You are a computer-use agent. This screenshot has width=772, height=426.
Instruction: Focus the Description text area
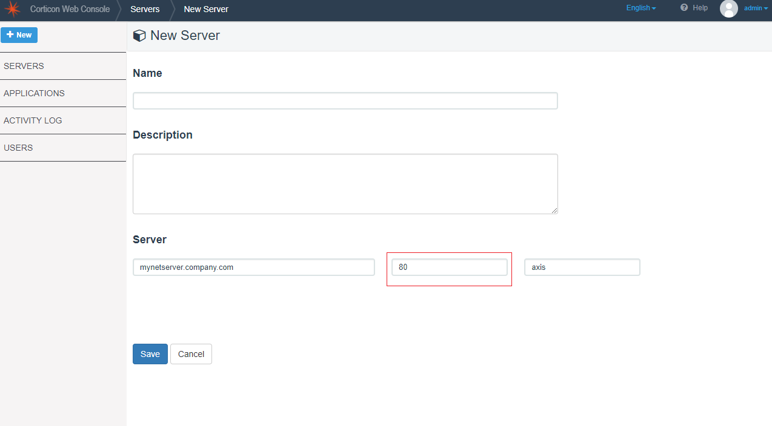345,184
